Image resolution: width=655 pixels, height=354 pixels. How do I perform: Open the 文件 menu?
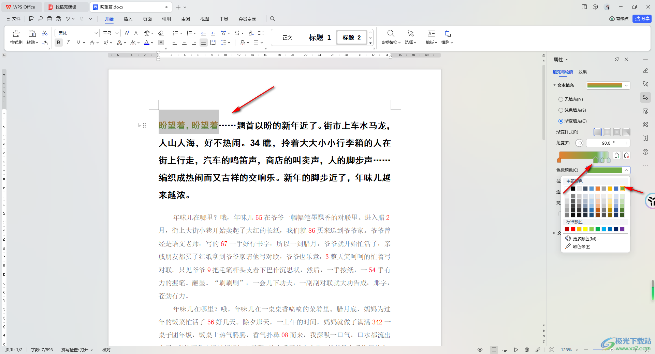coord(14,19)
